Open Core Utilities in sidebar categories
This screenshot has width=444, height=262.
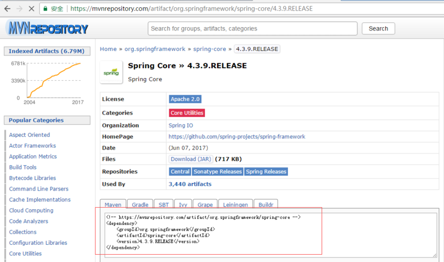pos(26,254)
